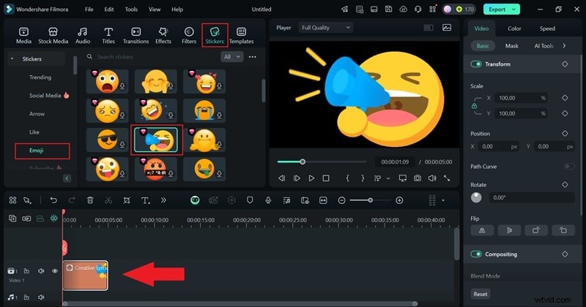Viewport: 586px width, 307px height.
Task: Click the marker shield icon in timeline toolbar
Action: [250, 200]
